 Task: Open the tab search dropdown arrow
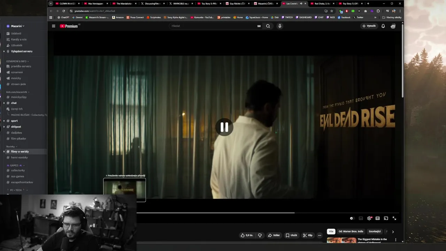[51, 3]
